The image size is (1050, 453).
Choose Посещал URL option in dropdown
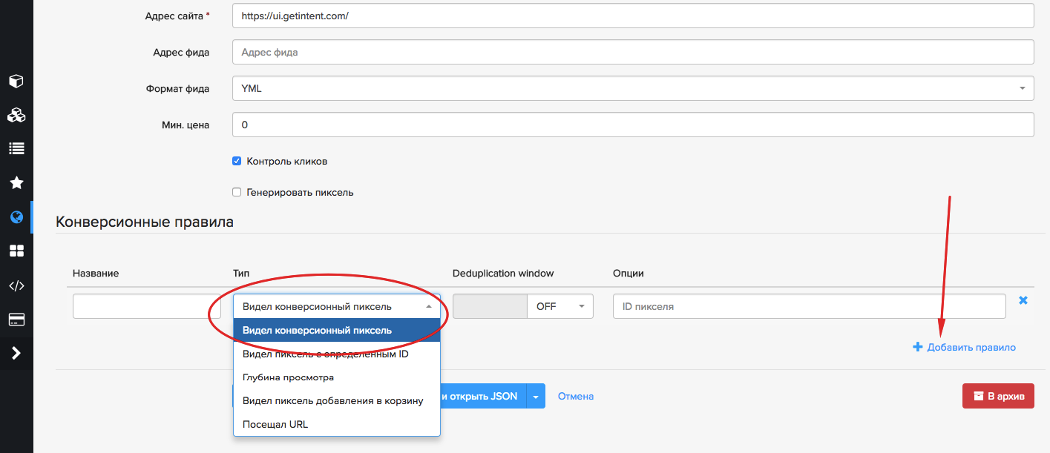(x=275, y=425)
